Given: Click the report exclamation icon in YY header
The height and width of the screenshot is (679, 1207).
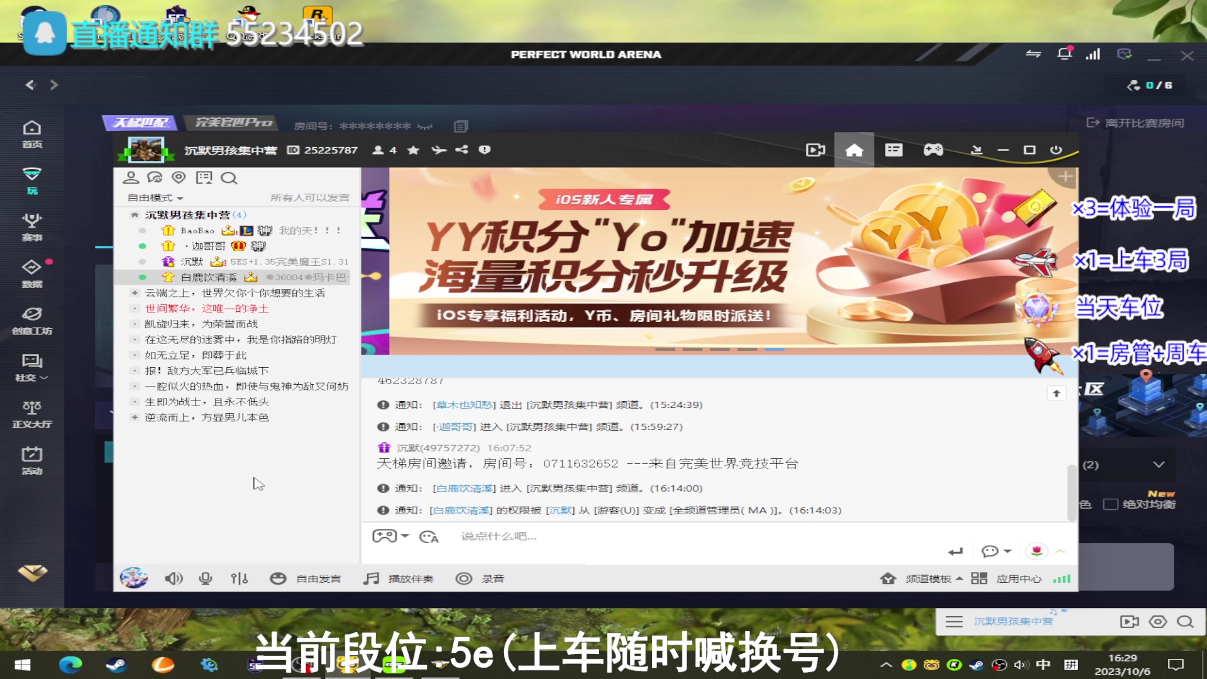Looking at the screenshot, I should point(484,150).
